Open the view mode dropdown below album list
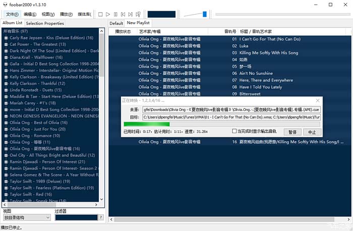The width and height of the screenshot is (353, 231). coord(26,217)
